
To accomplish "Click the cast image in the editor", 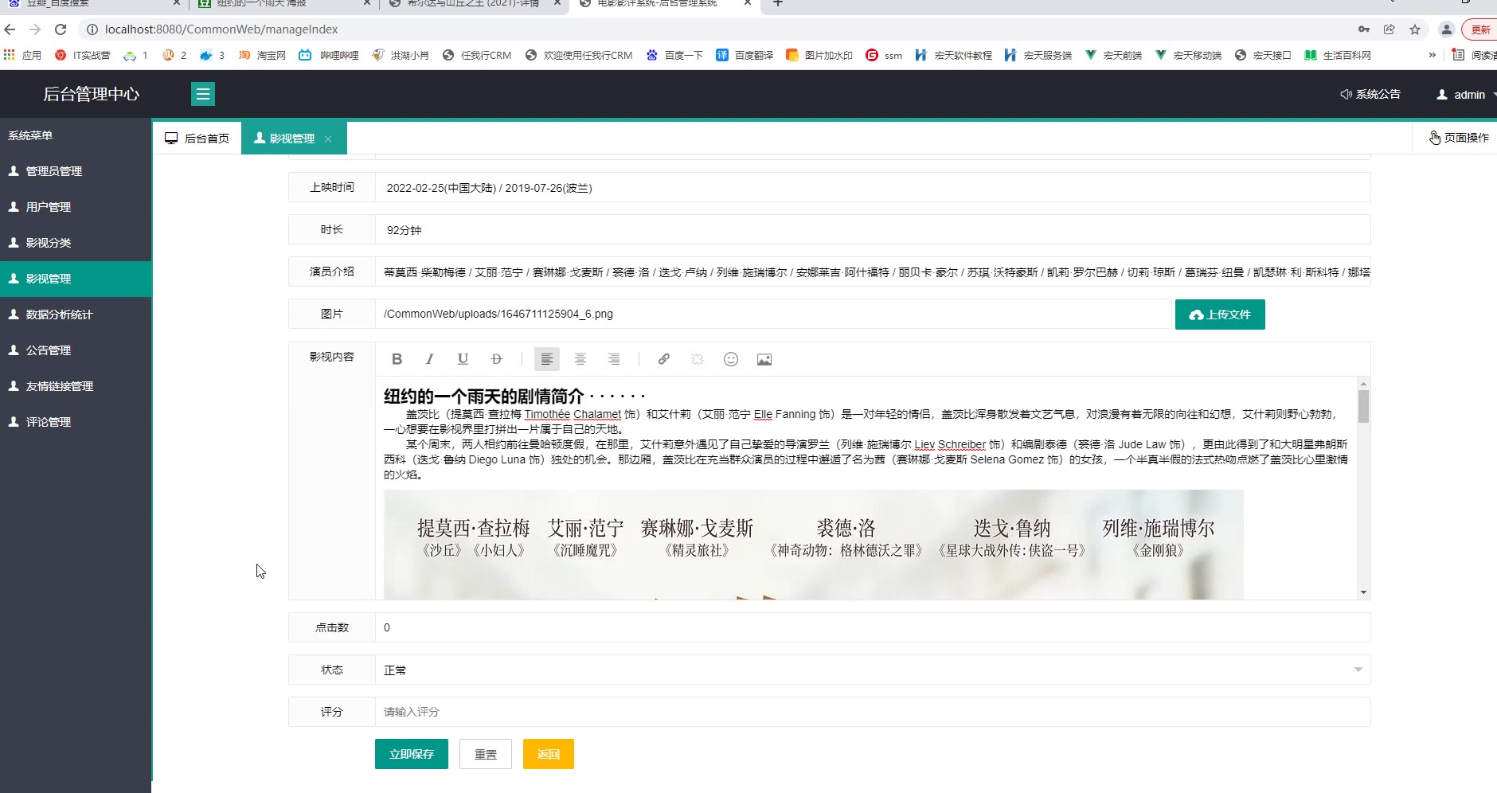I will (x=813, y=545).
